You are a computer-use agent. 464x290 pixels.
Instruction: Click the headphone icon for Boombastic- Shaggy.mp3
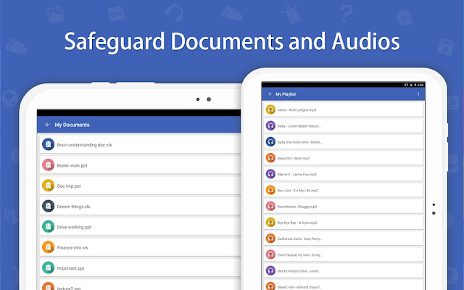click(x=270, y=206)
